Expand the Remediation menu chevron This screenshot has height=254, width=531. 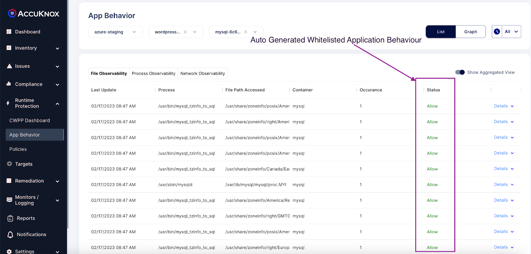click(x=57, y=181)
